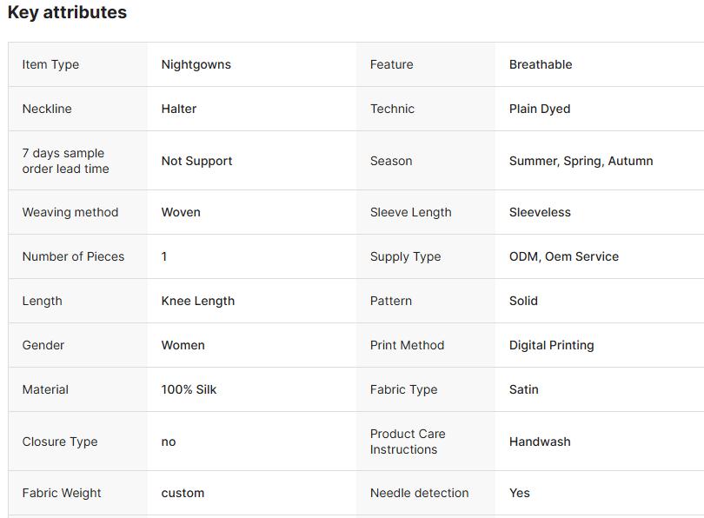
Task: Click the Solid pattern value
Action: (523, 301)
